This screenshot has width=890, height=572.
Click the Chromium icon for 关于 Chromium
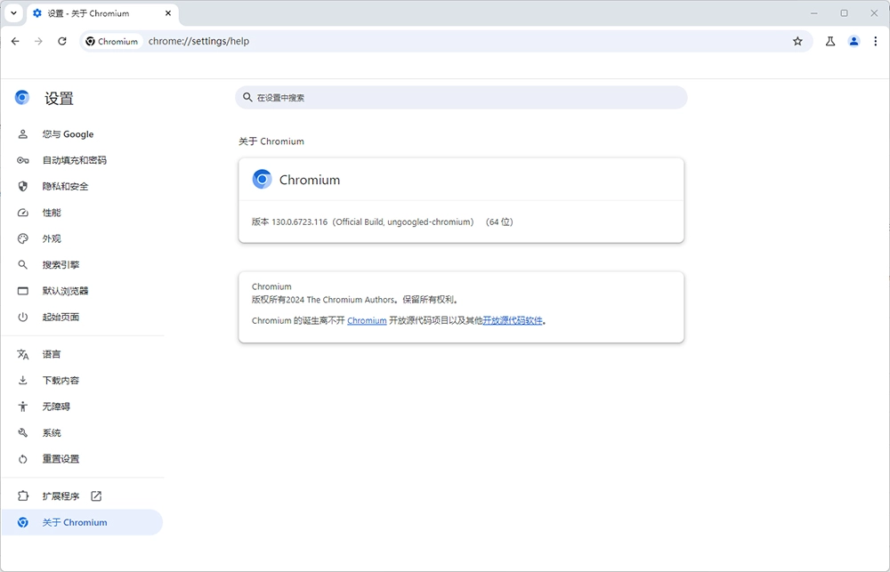23,523
